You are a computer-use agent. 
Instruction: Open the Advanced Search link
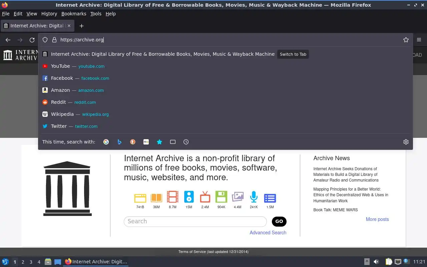click(268, 233)
